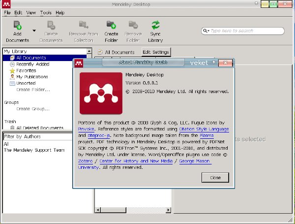Image resolution: width=295 pixels, height=224 pixels.
Task: Click the Mendeley icon in main title bar
Action: tap(6, 4)
